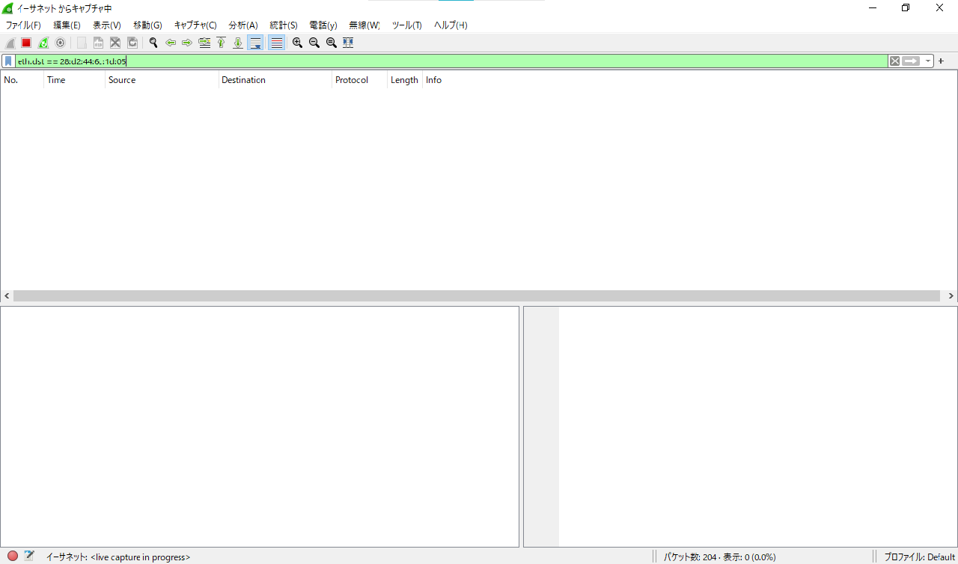Open the display filter bookmark menu

pyautogui.click(x=8, y=61)
